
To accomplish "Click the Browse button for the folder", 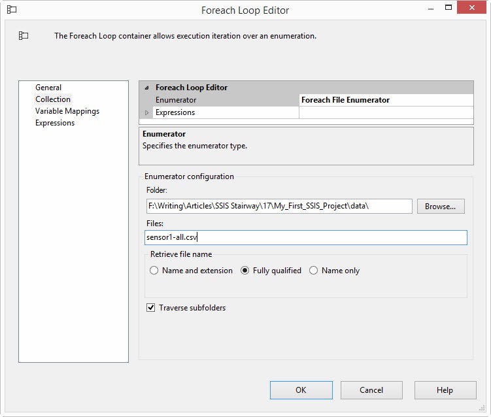I will pos(440,206).
